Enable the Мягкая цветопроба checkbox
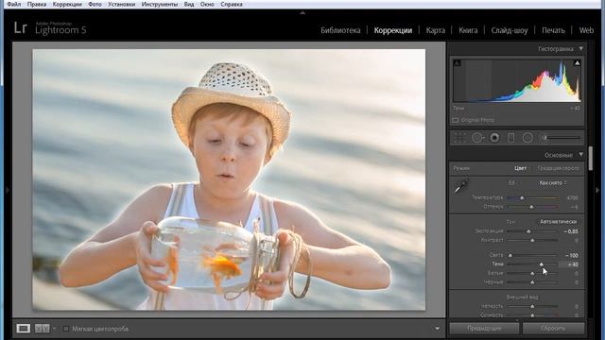 coord(66,329)
